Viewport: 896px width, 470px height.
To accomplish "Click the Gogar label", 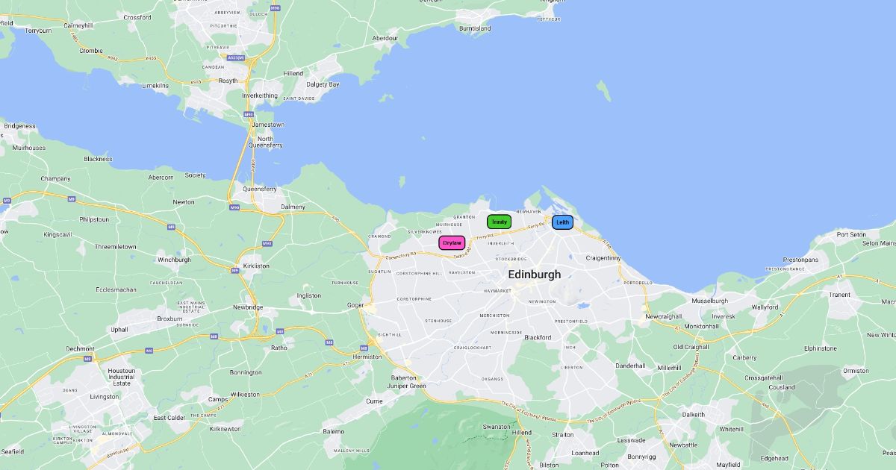I will 355,305.
